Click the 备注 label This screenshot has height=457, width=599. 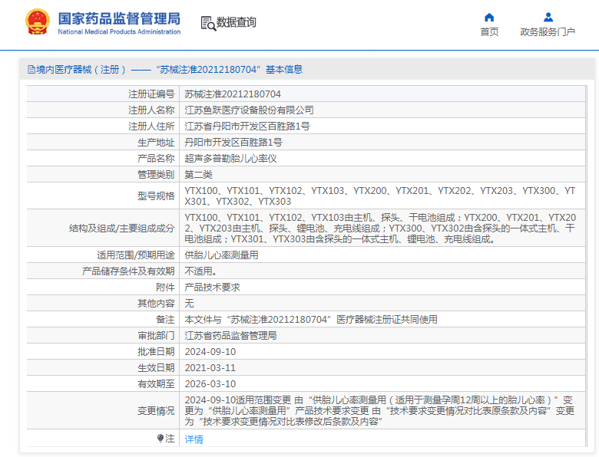165,319
